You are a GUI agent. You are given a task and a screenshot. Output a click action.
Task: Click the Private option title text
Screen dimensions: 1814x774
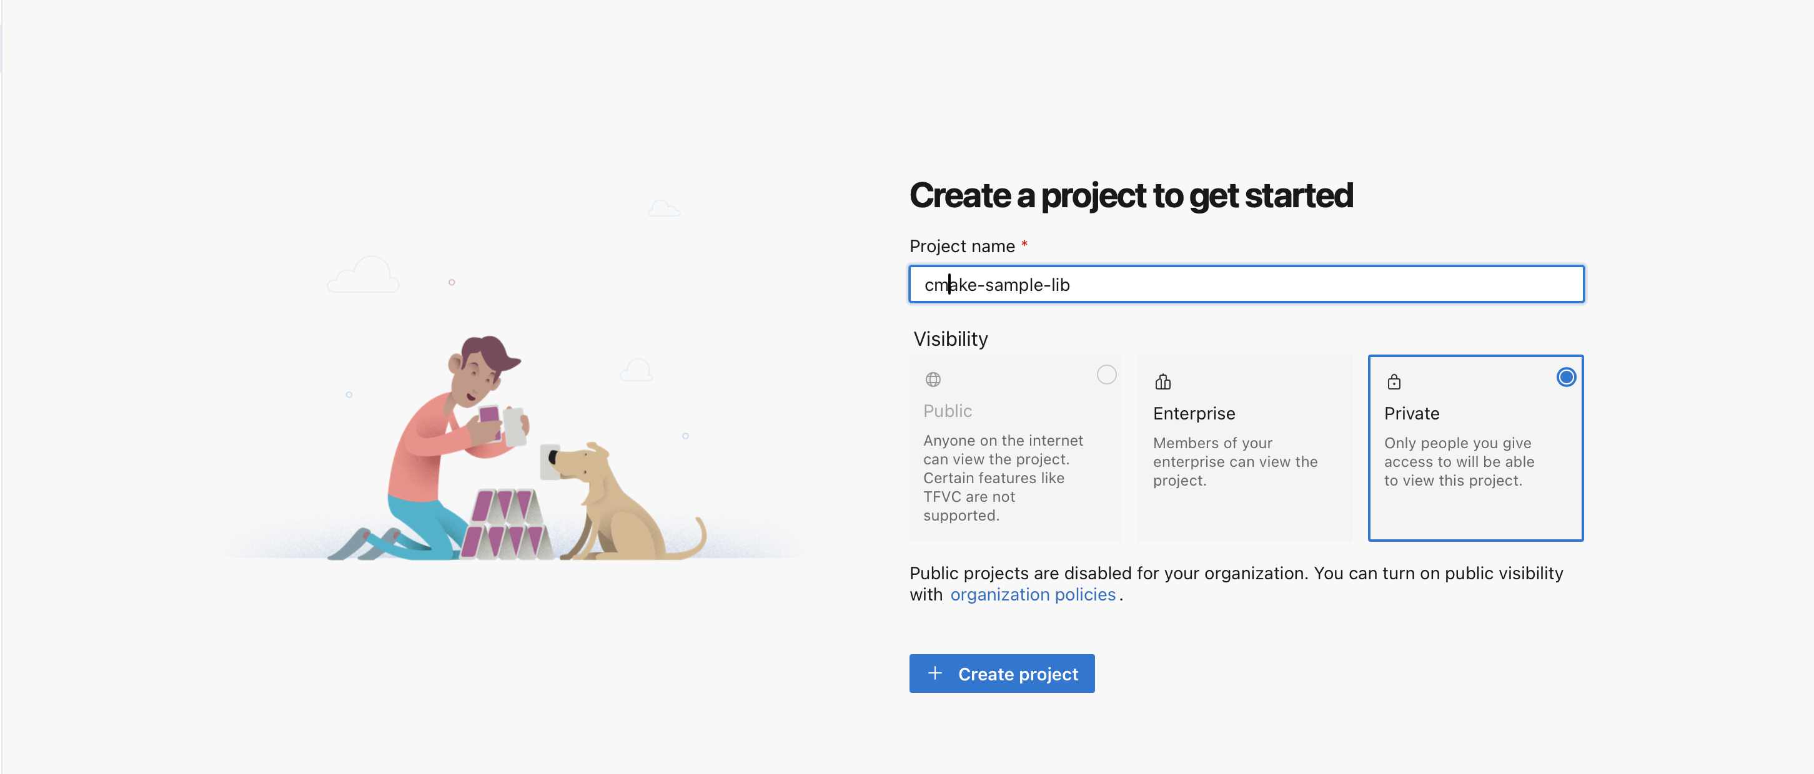pyautogui.click(x=1411, y=414)
